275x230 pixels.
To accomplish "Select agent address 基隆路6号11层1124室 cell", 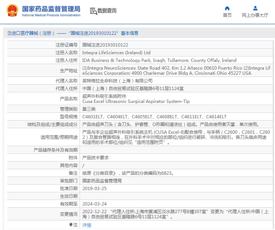I will point(133,89).
